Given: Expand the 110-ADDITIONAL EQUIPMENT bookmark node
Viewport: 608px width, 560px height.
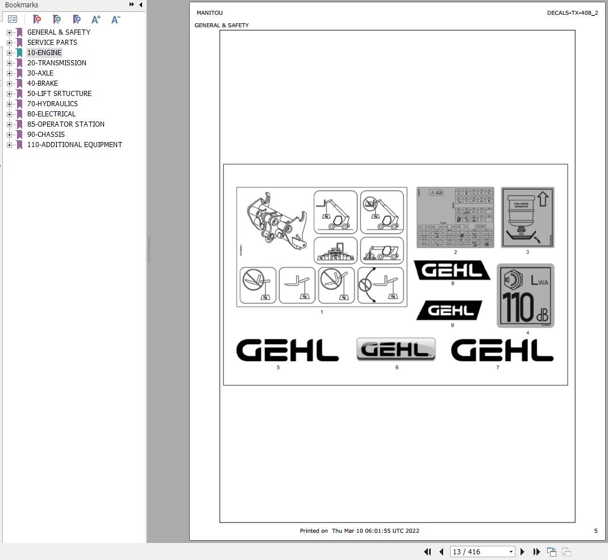Looking at the screenshot, I should (x=9, y=145).
